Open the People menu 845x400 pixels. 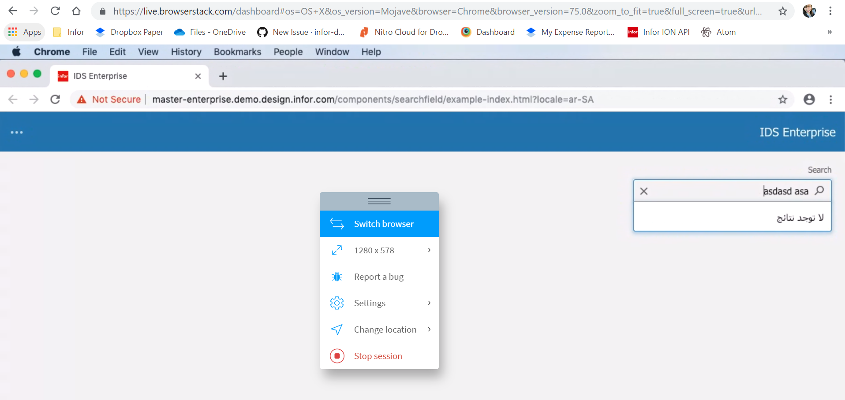point(288,52)
